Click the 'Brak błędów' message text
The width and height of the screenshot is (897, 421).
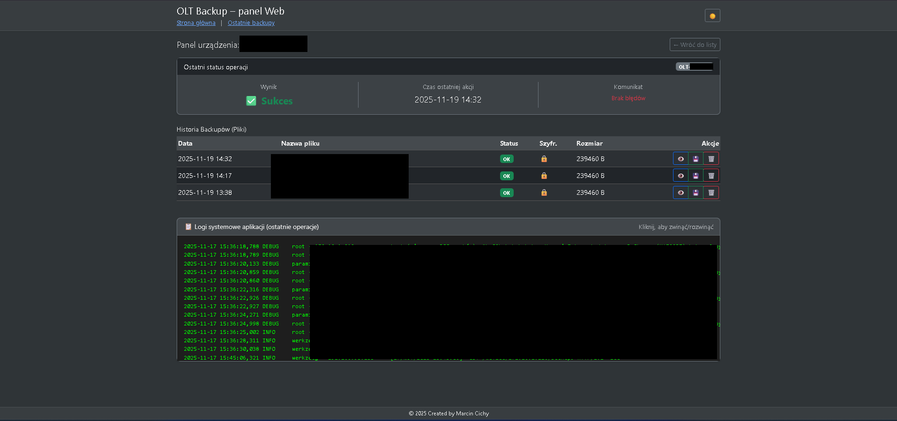coord(628,98)
